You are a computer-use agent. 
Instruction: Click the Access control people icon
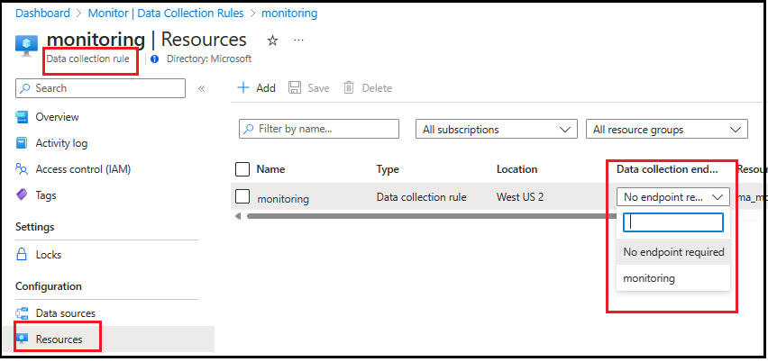click(22, 169)
